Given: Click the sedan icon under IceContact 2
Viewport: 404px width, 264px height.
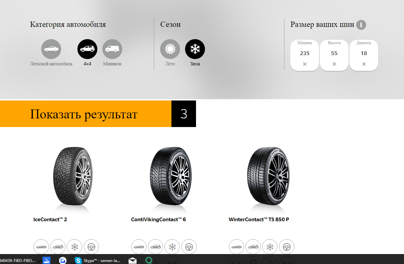Looking at the screenshot, I should click(x=41, y=247).
